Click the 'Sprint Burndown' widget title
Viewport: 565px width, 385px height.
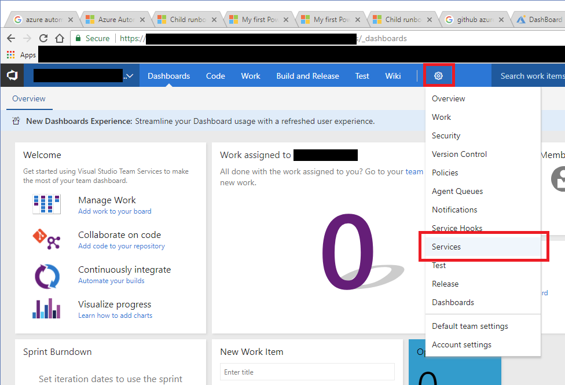coord(57,352)
